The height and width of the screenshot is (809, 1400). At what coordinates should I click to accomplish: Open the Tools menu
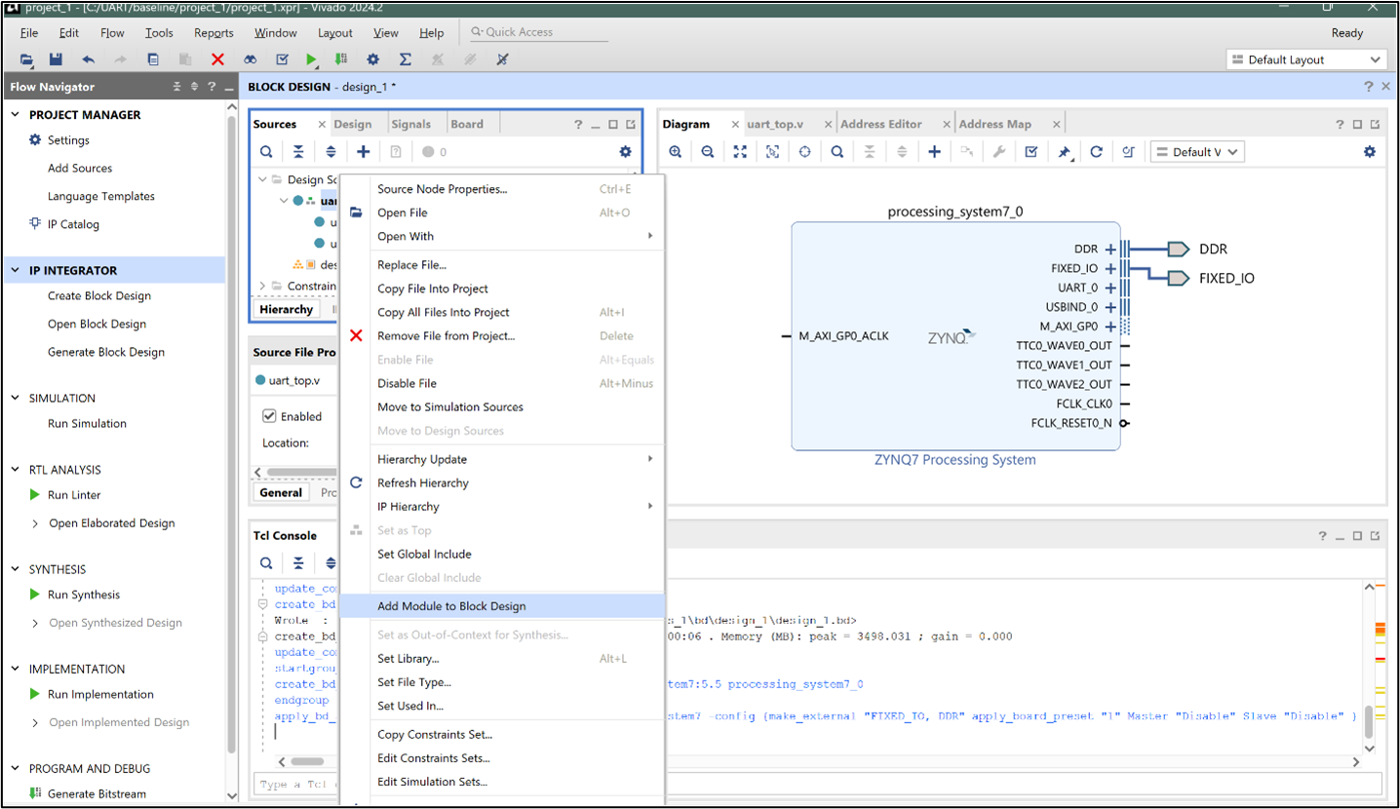[159, 33]
